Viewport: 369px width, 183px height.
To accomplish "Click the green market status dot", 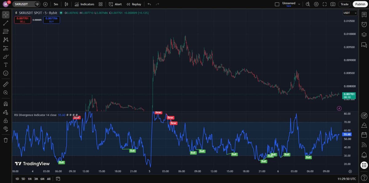I will pos(61,13).
